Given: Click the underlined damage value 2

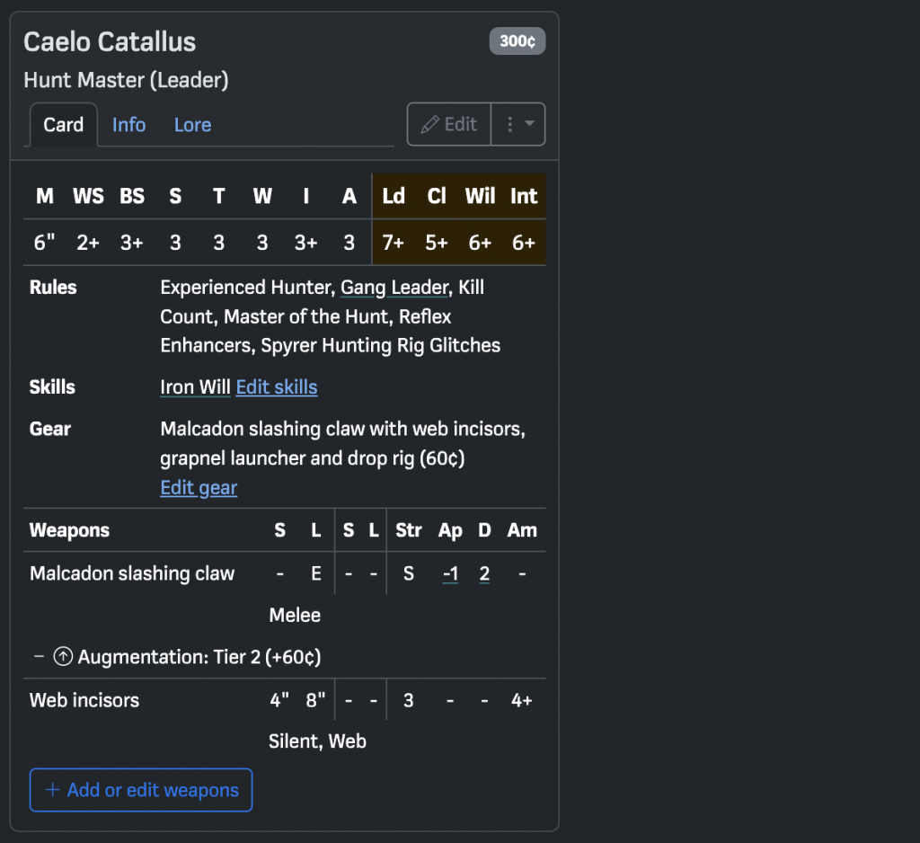Looking at the screenshot, I should pos(484,573).
